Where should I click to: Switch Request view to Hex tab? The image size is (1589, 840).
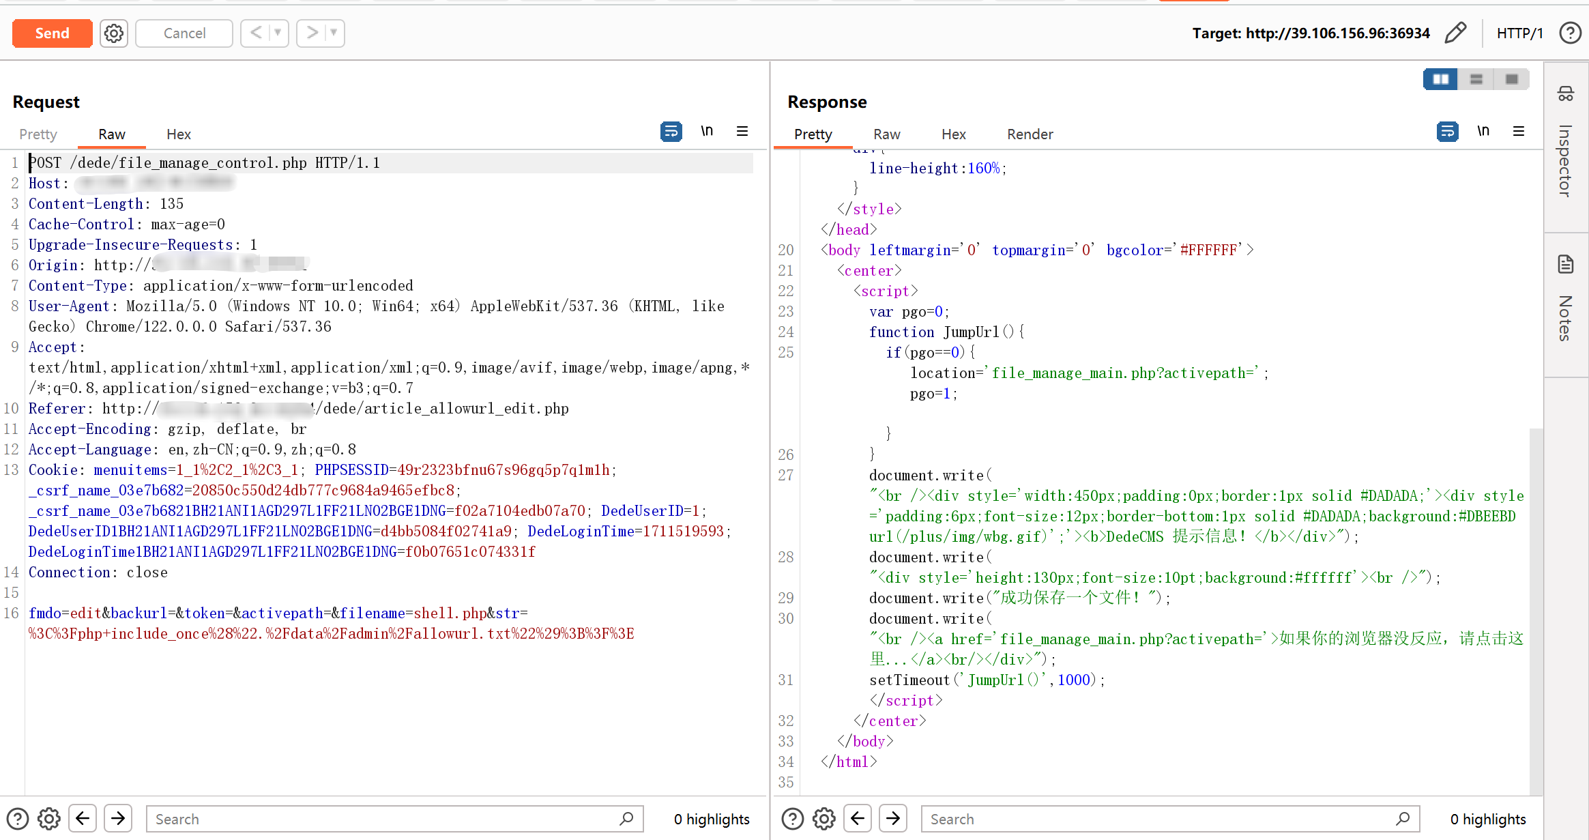(x=179, y=134)
